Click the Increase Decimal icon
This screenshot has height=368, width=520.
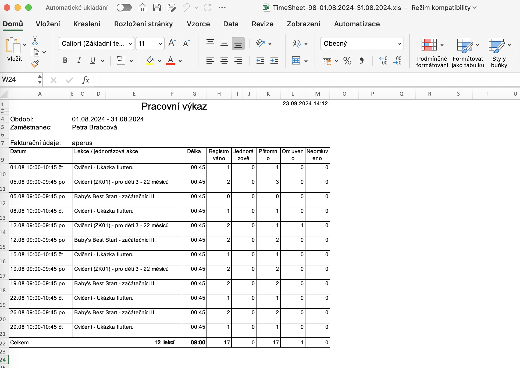click(383, 60)
